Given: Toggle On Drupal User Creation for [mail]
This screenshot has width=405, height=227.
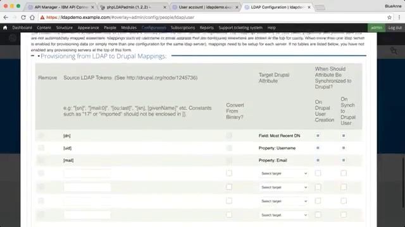Looking at the screenshot, I should click(318, 160).
